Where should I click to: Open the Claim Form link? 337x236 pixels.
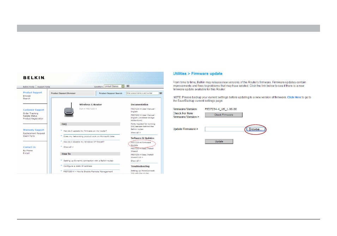click(x=29, y=136)
